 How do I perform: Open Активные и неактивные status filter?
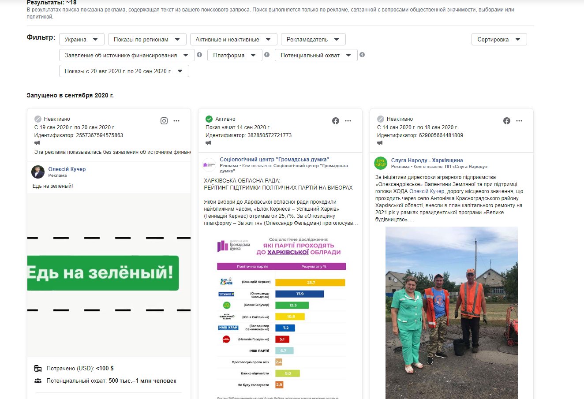pos(233,39)
